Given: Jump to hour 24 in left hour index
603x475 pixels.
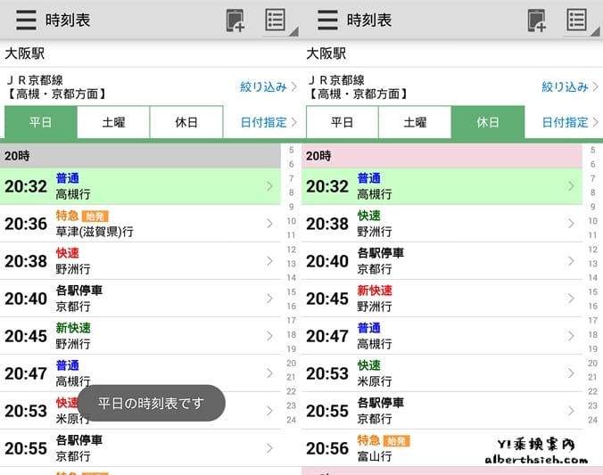Looking at the screenshot, I should tap(291, 420).
